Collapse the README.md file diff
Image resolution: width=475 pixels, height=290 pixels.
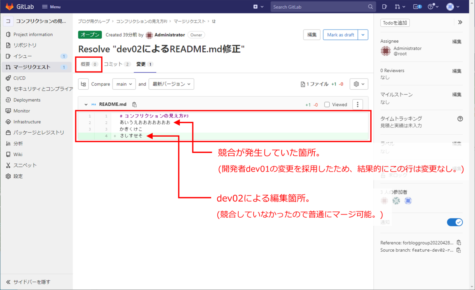86,105
